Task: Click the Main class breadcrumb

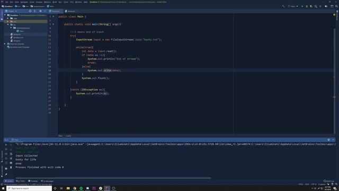Action: coord(51,6)
